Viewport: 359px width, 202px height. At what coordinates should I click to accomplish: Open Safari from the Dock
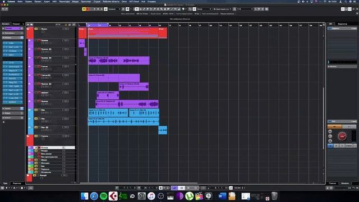pos(94,196)
